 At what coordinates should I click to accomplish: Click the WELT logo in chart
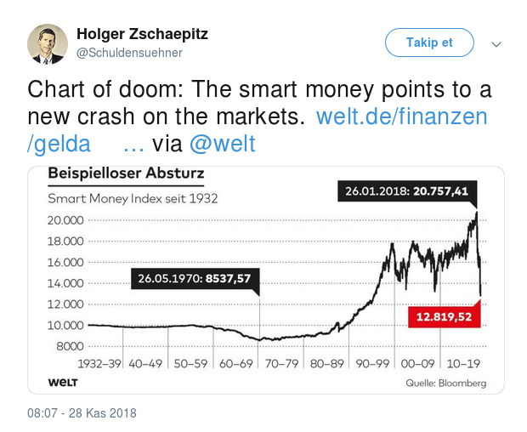(x=63, y=383)
